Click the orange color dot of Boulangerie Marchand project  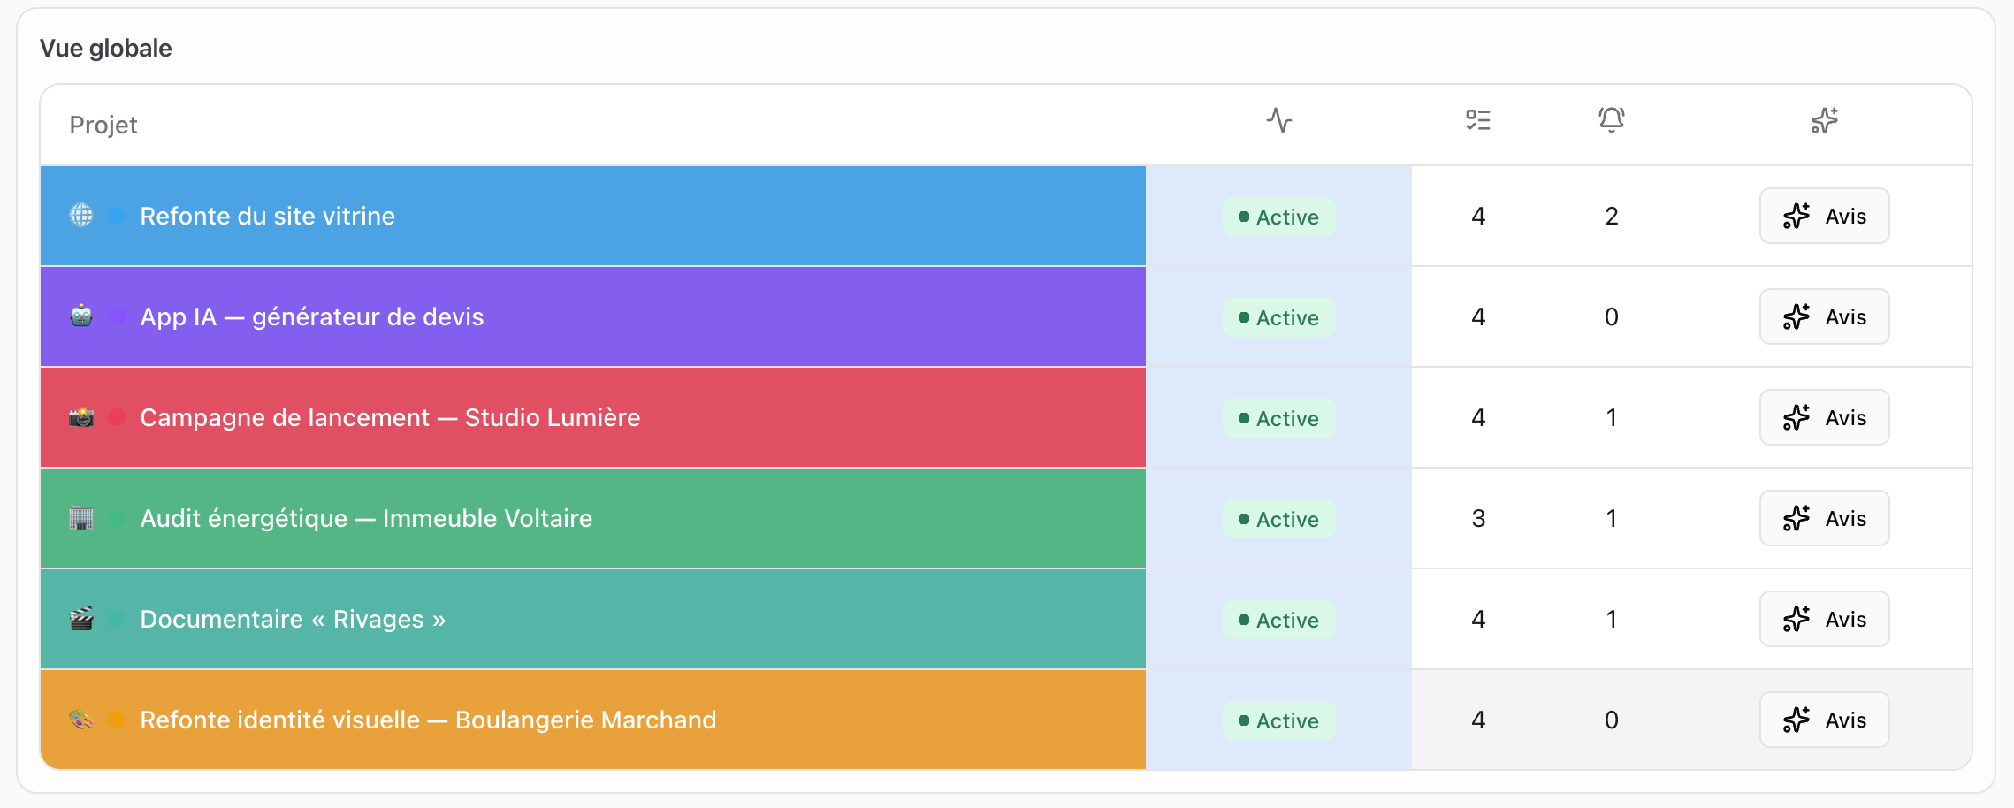point(117,720)
